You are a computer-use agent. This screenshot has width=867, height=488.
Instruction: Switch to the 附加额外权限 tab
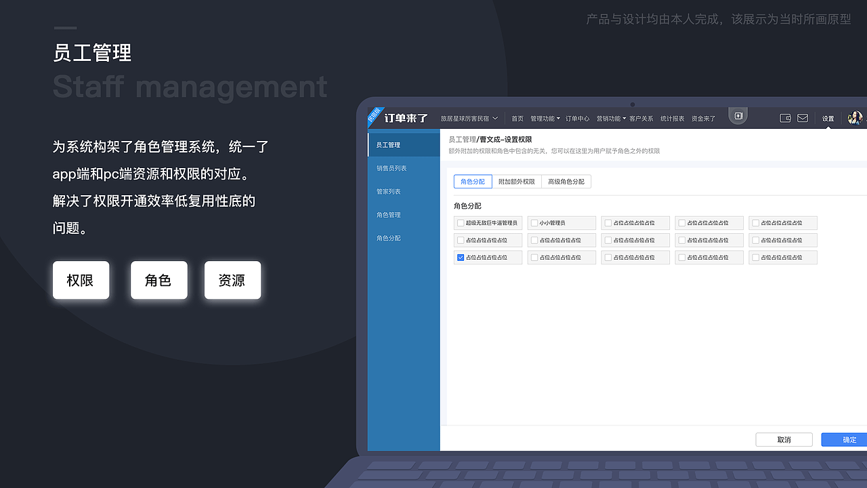click(517, 182)
